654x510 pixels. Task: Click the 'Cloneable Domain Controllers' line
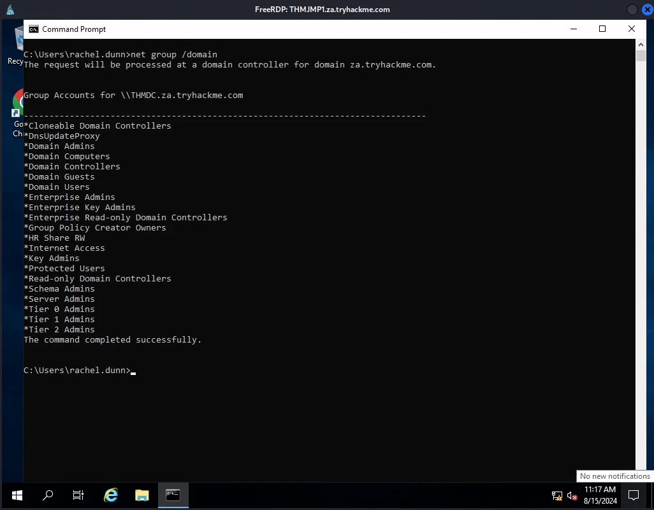click(x=97, y=126)
